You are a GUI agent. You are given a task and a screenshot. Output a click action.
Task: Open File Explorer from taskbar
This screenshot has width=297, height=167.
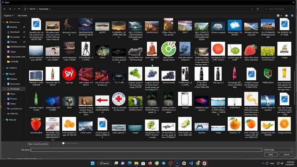pyautogui.click(x=136, y=163)
